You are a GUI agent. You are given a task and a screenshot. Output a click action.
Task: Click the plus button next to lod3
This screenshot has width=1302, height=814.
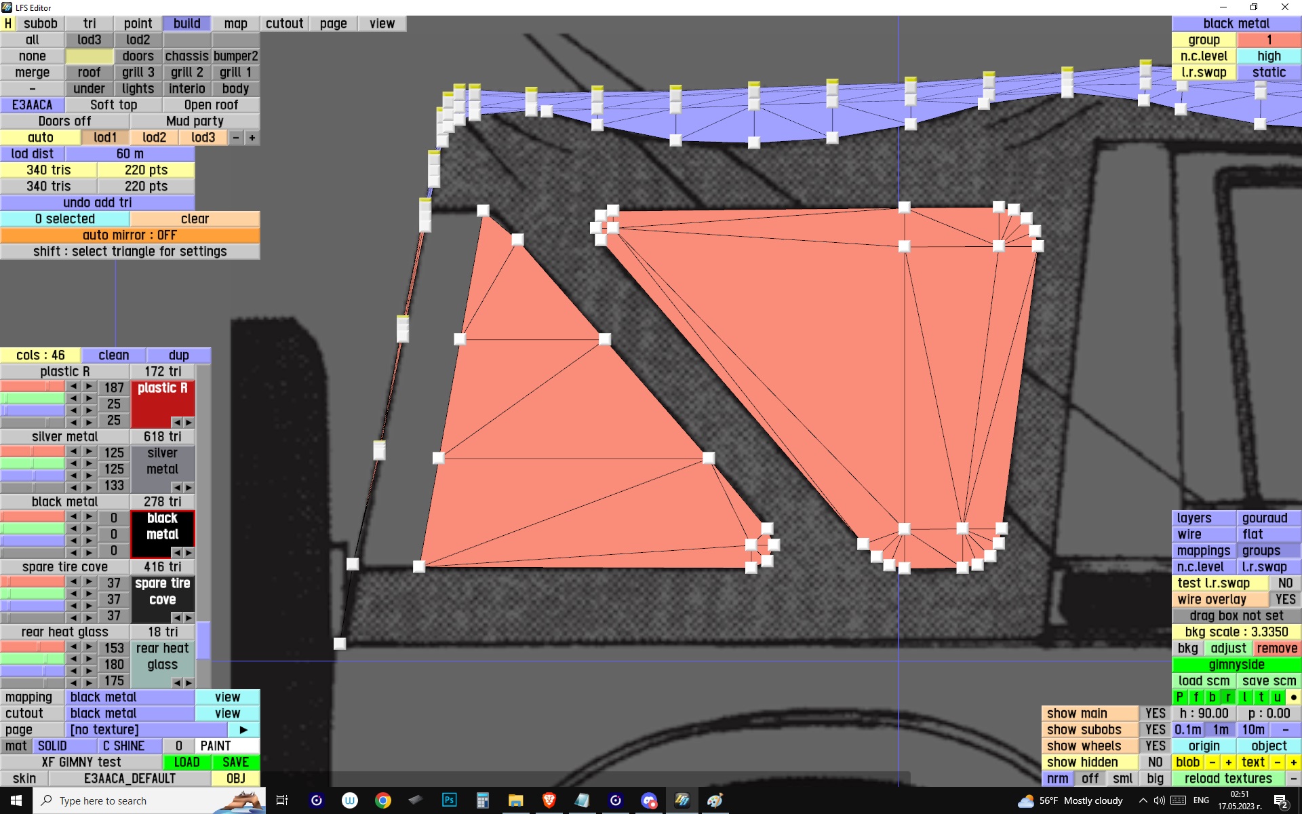coord(252,138)
